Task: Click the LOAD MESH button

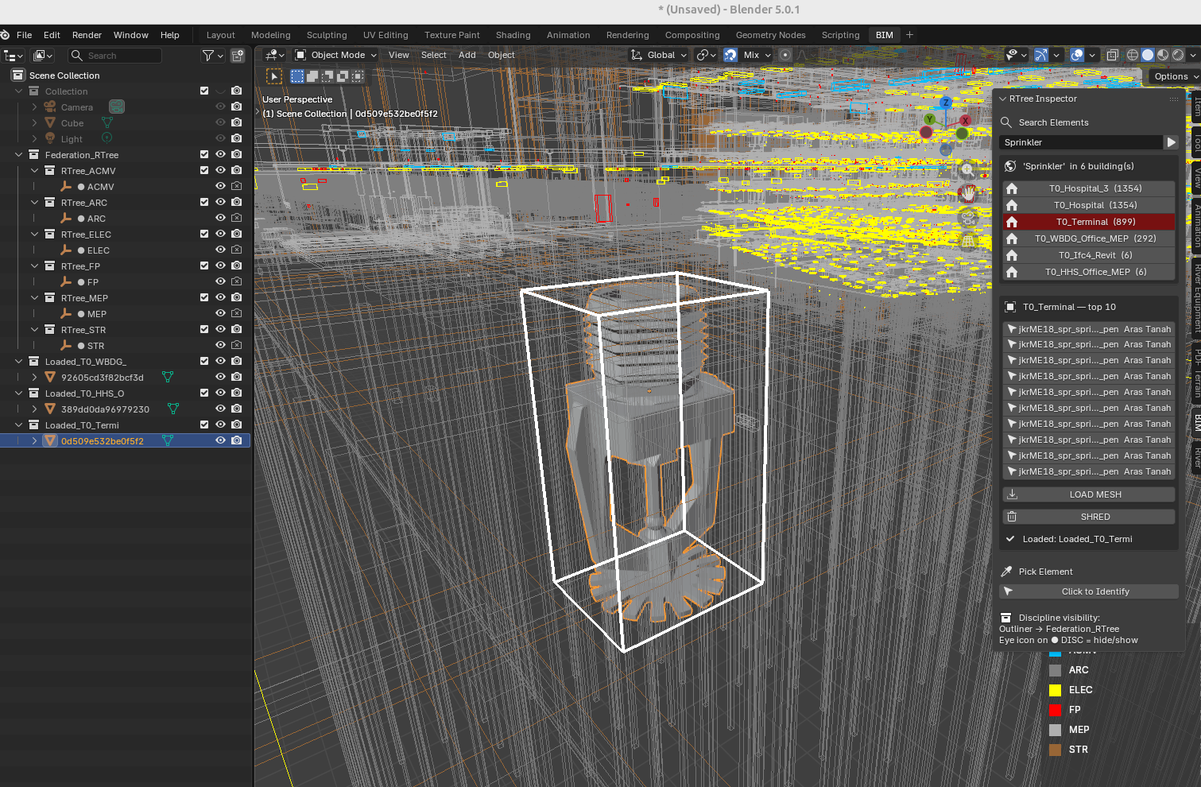Action: pos(1089,494)
